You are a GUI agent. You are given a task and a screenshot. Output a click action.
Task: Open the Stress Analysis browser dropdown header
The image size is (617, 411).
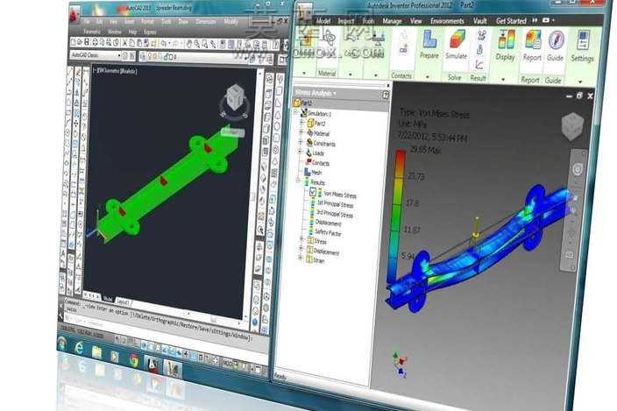[316, 93]
